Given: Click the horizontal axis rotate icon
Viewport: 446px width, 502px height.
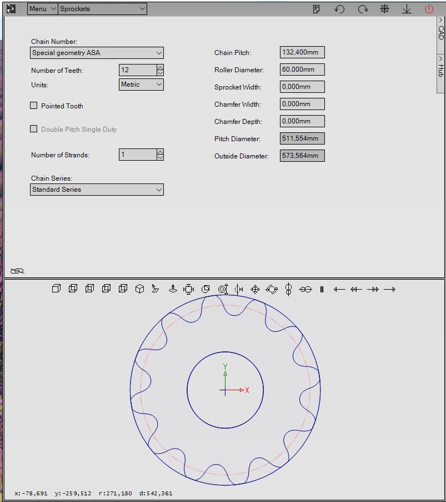Looking at the screenshot, I should (305, 290).
